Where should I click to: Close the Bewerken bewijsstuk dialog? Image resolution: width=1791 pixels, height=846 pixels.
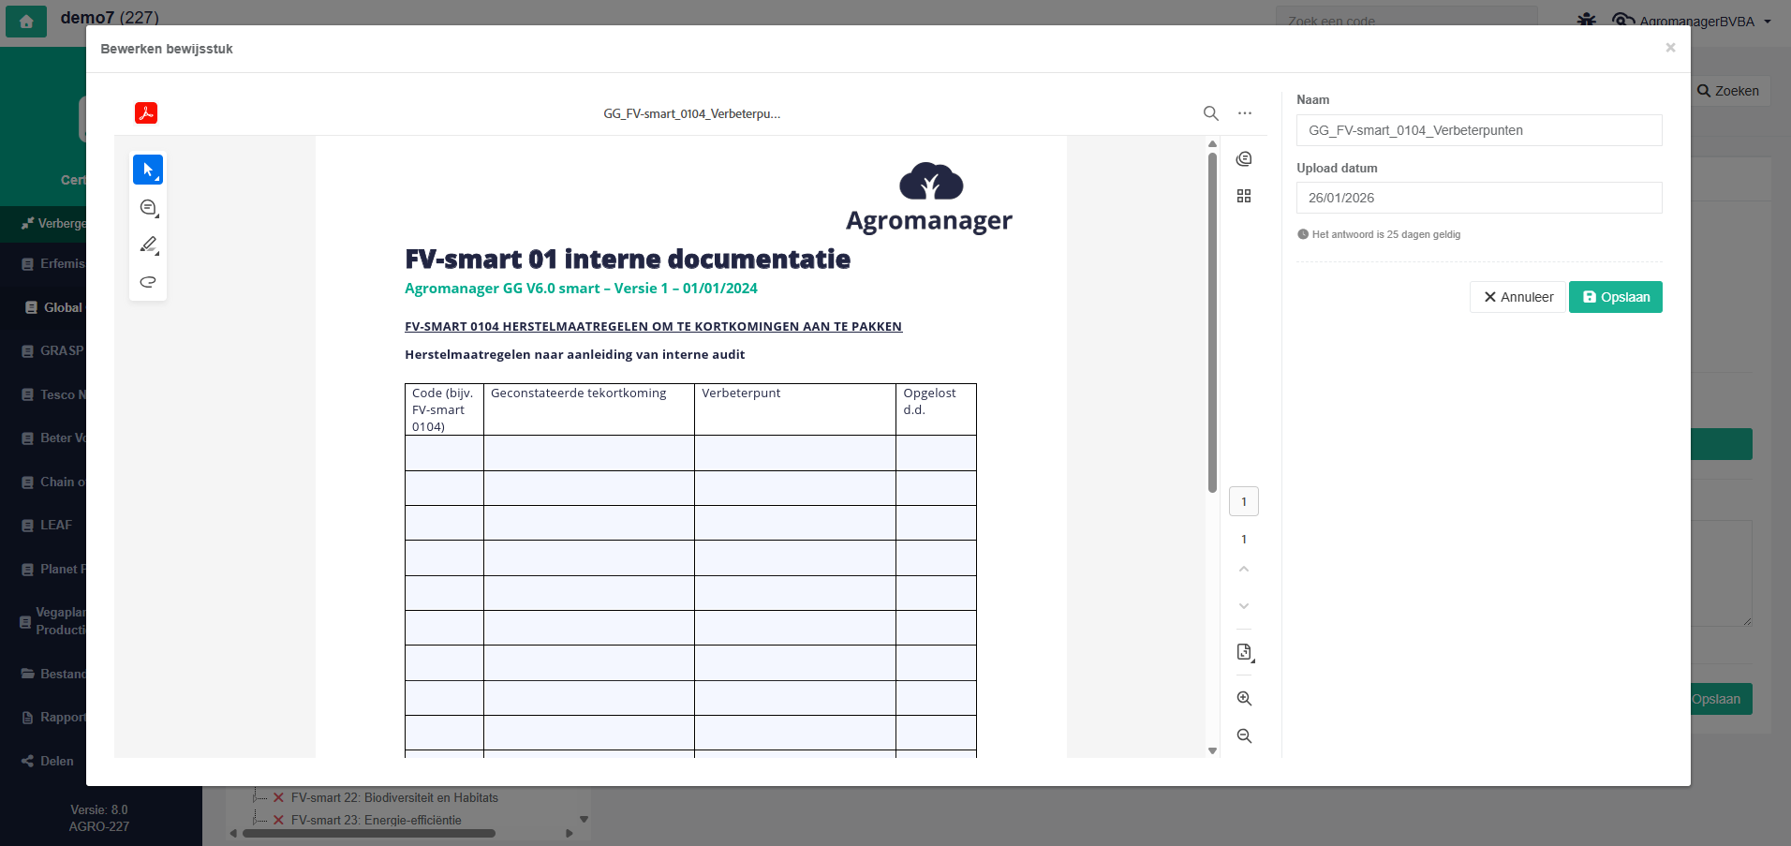coord(1670,48)
